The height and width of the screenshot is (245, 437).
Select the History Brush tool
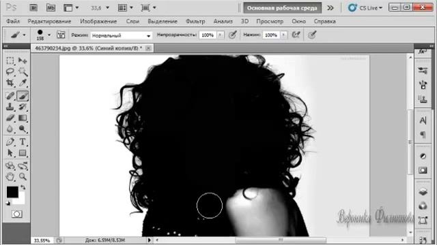(23, 107)
